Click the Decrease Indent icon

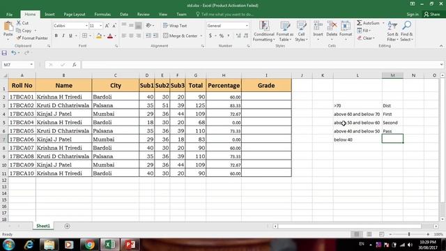148,36
